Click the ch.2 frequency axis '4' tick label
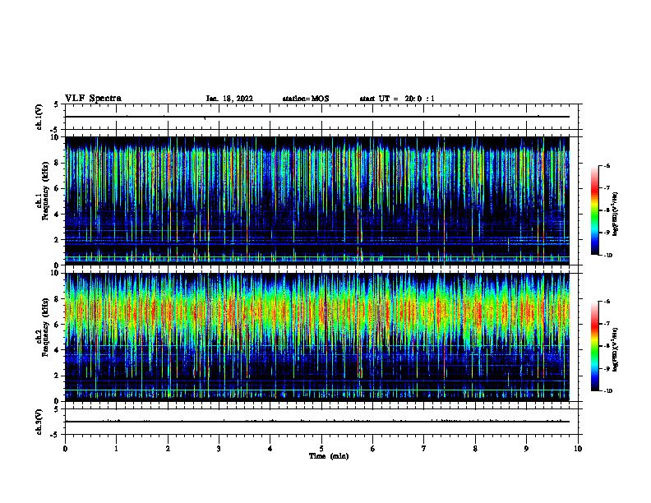The height and width of the screenshot is (503, 651). [58, 350]
